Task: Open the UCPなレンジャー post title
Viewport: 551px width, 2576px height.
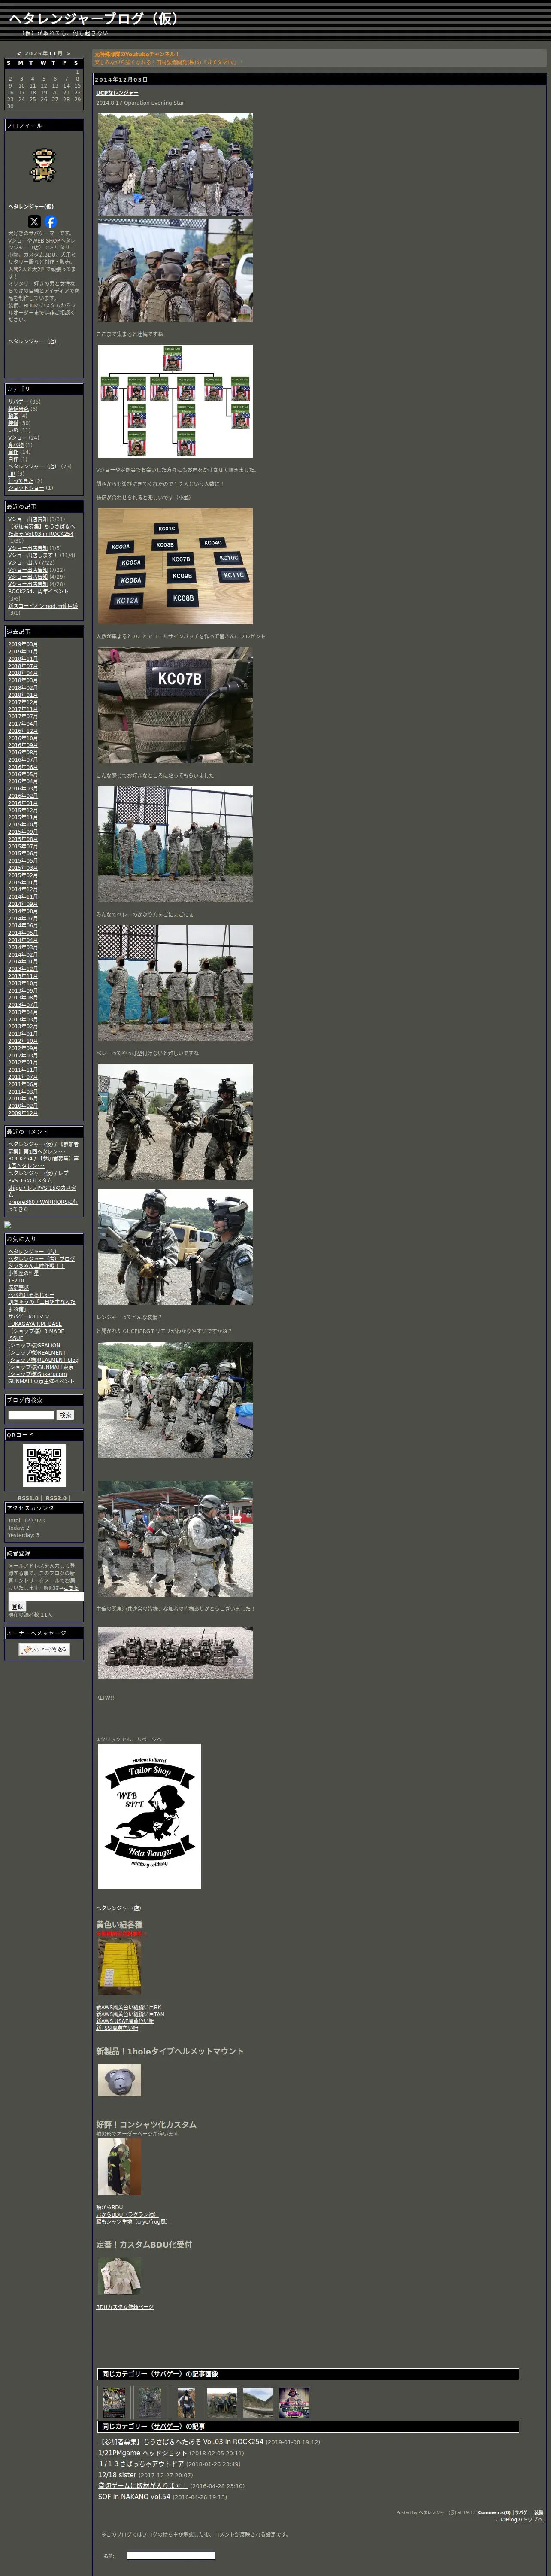Action: tap(117, 93)
